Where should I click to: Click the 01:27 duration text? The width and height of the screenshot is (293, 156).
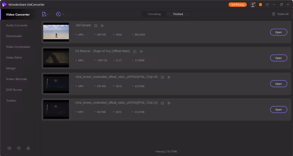click(119, 60)
